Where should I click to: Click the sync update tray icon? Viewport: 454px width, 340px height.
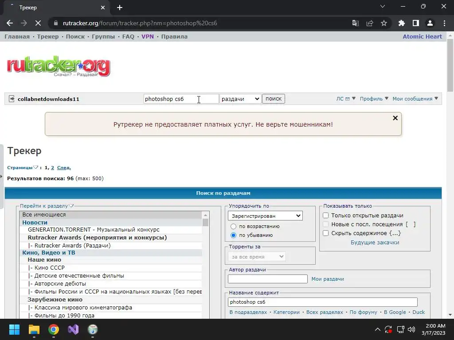coord(388,329)
